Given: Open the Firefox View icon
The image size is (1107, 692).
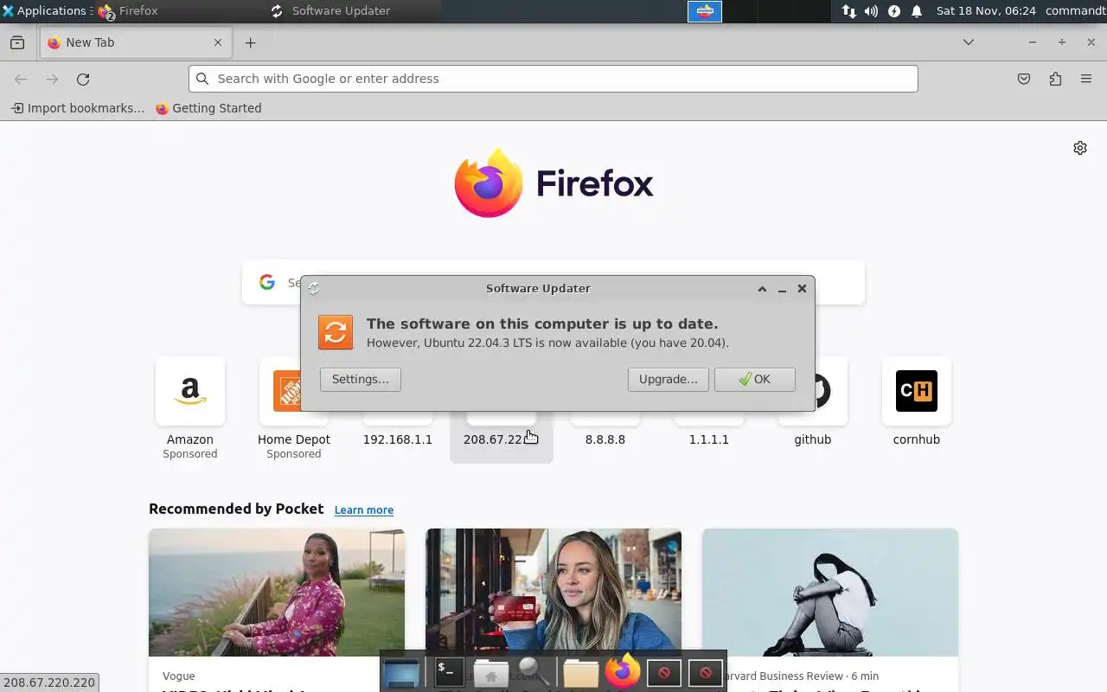Looking at the screenshot, I should pyautogui.click(x=17, y=42).
